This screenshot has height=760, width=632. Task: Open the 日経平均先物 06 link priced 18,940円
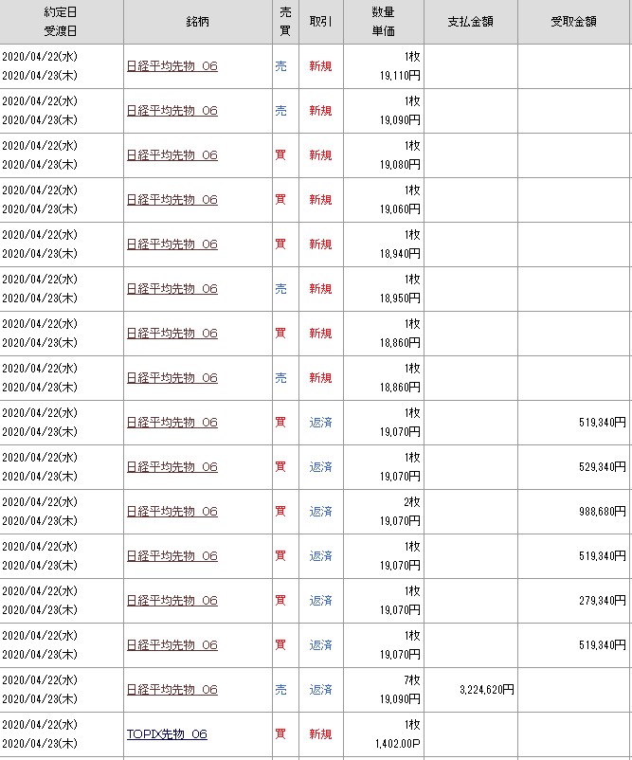(x=172, y=244)
